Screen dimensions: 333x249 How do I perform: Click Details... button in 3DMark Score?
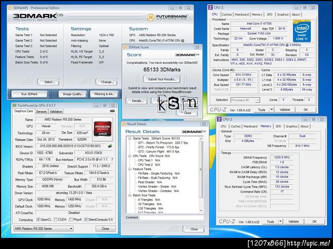[137, 101]
